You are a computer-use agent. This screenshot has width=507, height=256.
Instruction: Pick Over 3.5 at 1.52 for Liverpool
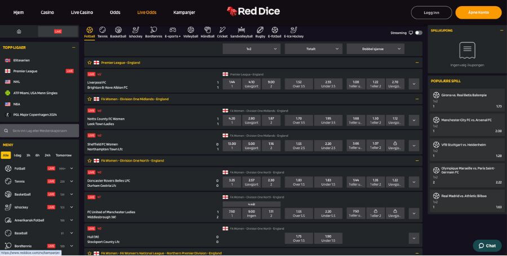click(299, 84)
